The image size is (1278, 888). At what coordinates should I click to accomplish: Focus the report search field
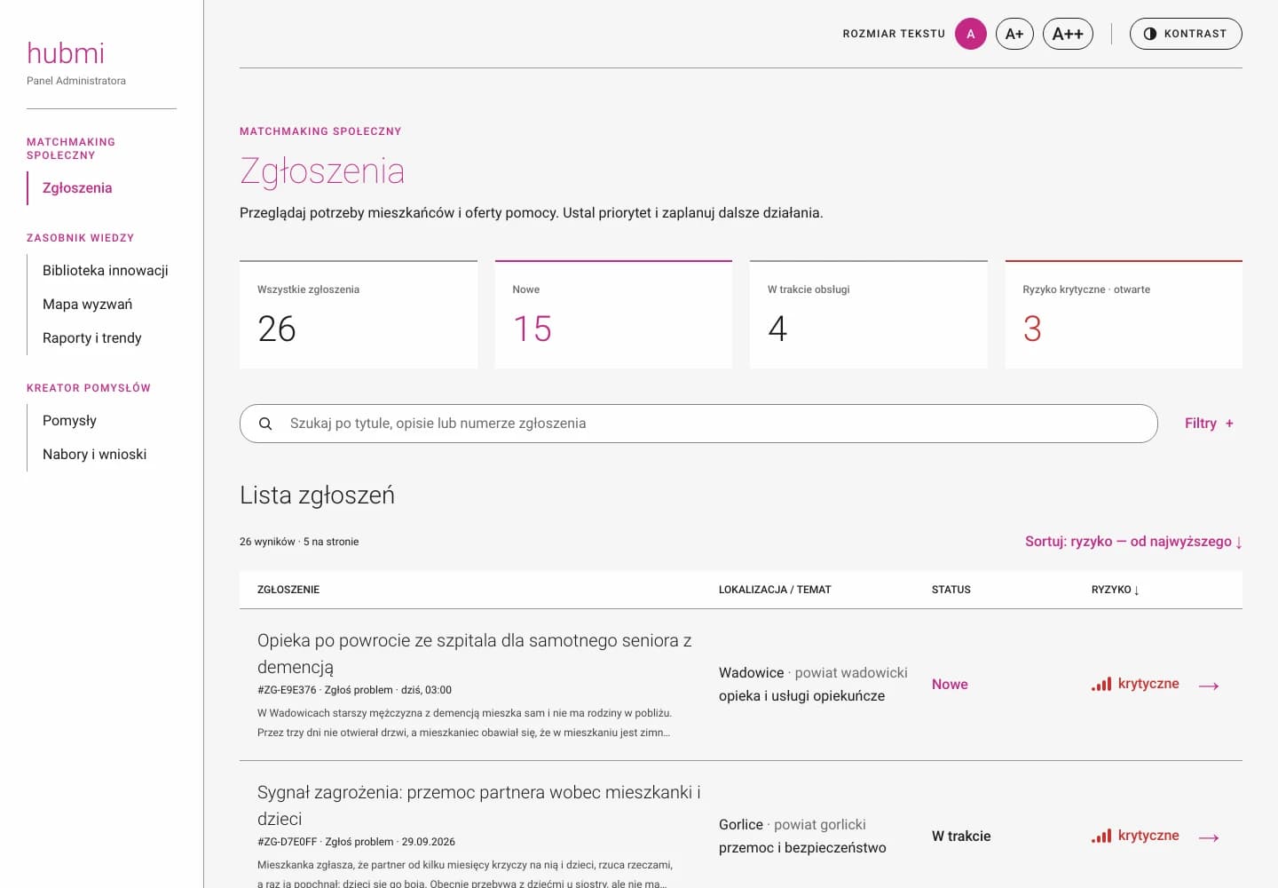point(698,424)
